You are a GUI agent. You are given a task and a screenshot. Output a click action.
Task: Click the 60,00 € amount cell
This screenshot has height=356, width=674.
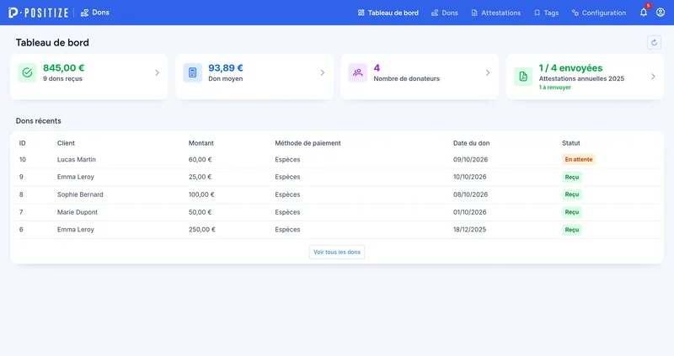tap(201, 159)
